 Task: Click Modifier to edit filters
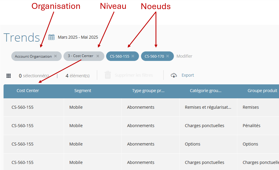[184, 56]
